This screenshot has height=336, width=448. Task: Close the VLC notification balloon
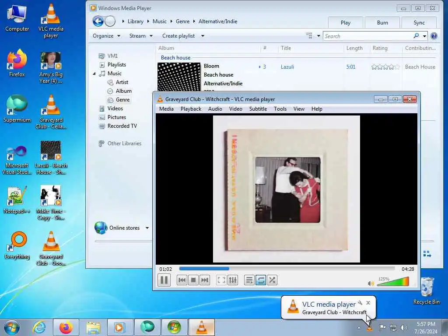(x=368, y=303)
